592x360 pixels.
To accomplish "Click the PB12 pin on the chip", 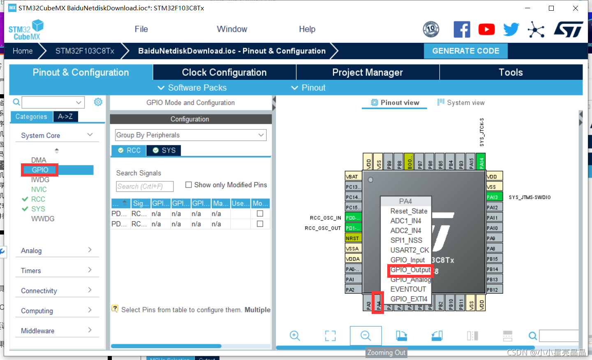I will coord(495,290).
